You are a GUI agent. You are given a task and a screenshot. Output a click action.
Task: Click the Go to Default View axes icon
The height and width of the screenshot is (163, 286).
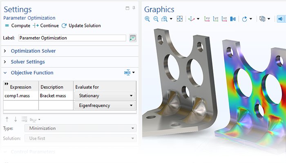[x=191, y=19]
